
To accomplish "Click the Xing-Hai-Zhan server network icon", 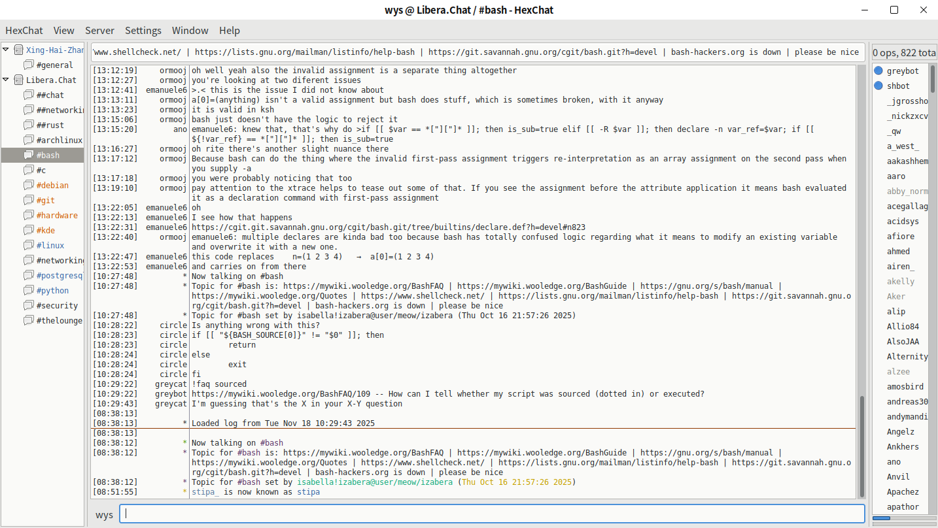I will pyautogui.click(x=18, y=50).
